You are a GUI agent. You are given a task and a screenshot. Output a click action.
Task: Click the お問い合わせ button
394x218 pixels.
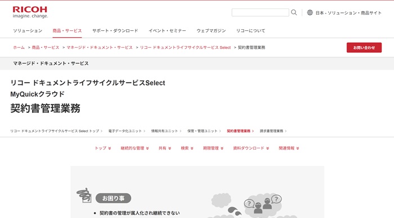[364, 47]
